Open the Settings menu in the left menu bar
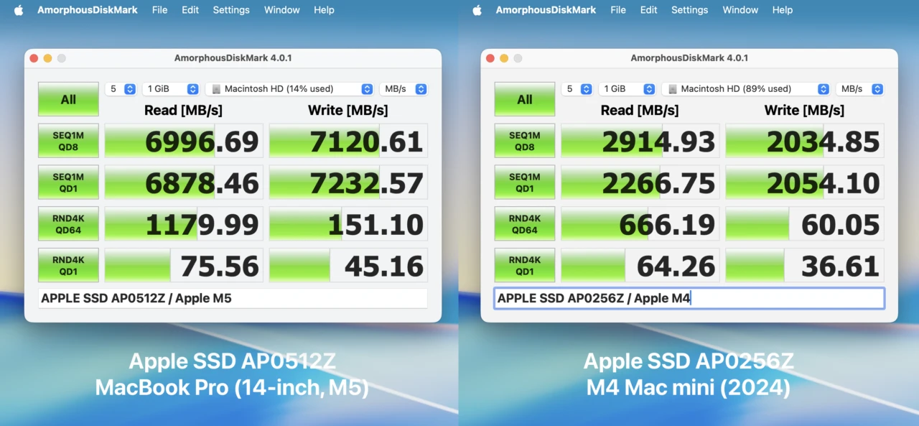Viewport: 919px width, 426px height. pyautogui.click(x=230, y=9)
